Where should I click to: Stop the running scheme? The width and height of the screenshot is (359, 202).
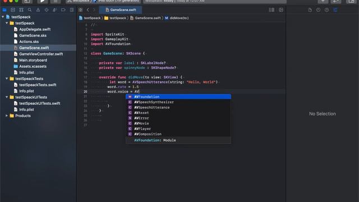[56, 1]
